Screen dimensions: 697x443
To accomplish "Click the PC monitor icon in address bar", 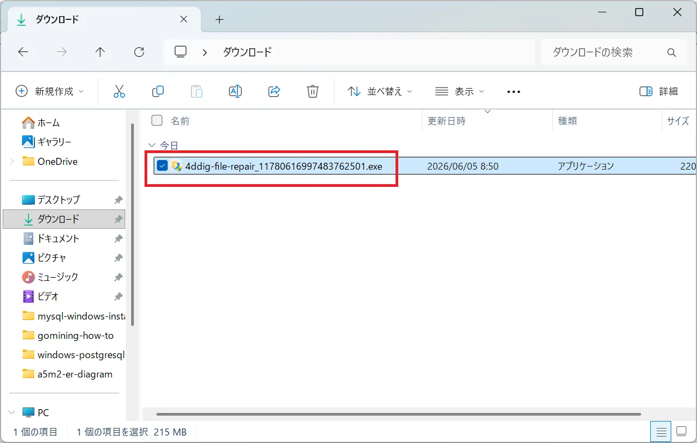I will tap(181, 52).
